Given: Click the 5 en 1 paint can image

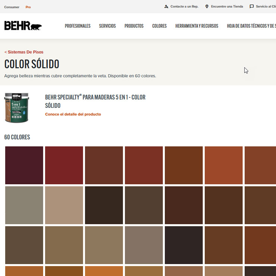Looking at the screenshot, I should tap(16, 107).
